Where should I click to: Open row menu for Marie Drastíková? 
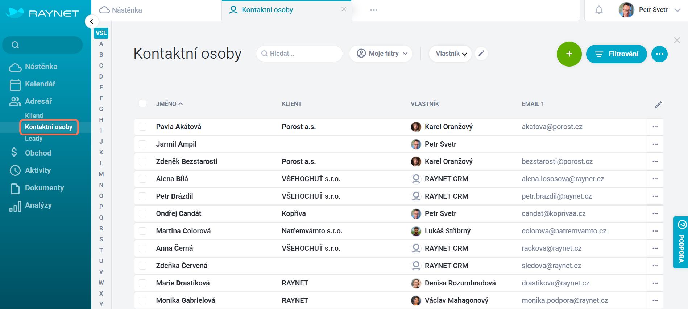655,283
